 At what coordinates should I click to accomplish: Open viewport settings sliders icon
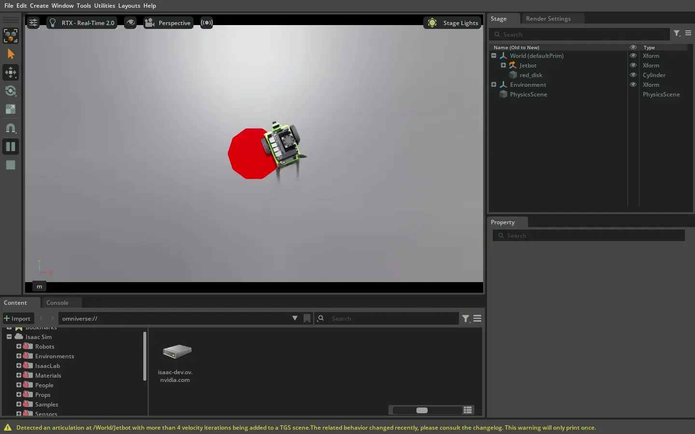[33, 23]
